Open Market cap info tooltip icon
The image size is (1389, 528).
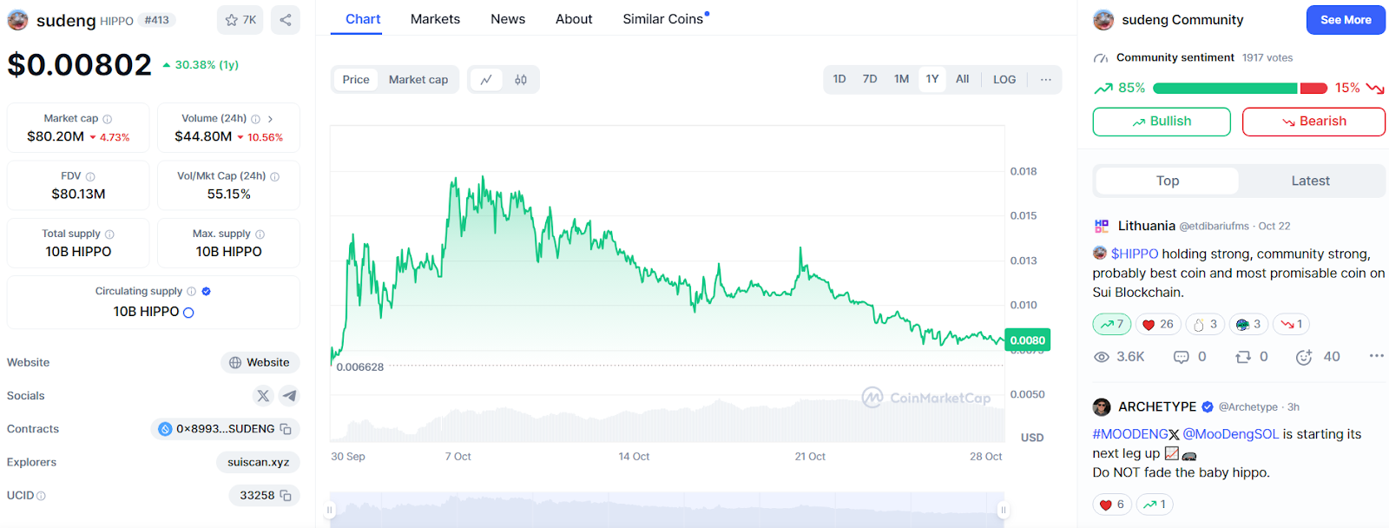click(108, 119)
